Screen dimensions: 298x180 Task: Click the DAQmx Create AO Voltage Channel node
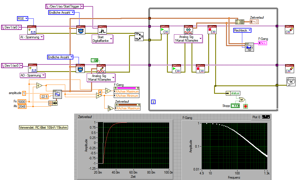(33, 68)
